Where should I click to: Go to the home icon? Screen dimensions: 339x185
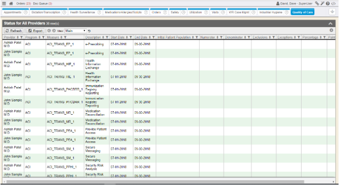click(11, 3)
